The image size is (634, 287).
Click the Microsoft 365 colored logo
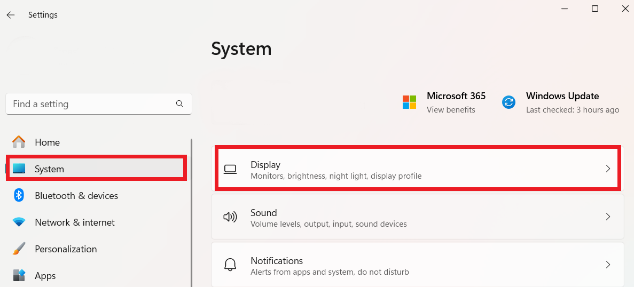coord(409,102)
